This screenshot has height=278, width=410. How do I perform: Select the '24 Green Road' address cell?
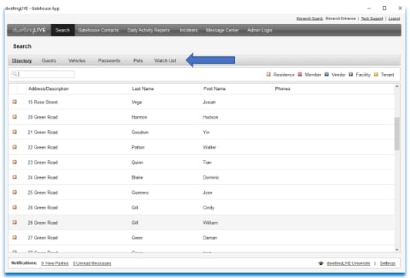pos(42,178)
